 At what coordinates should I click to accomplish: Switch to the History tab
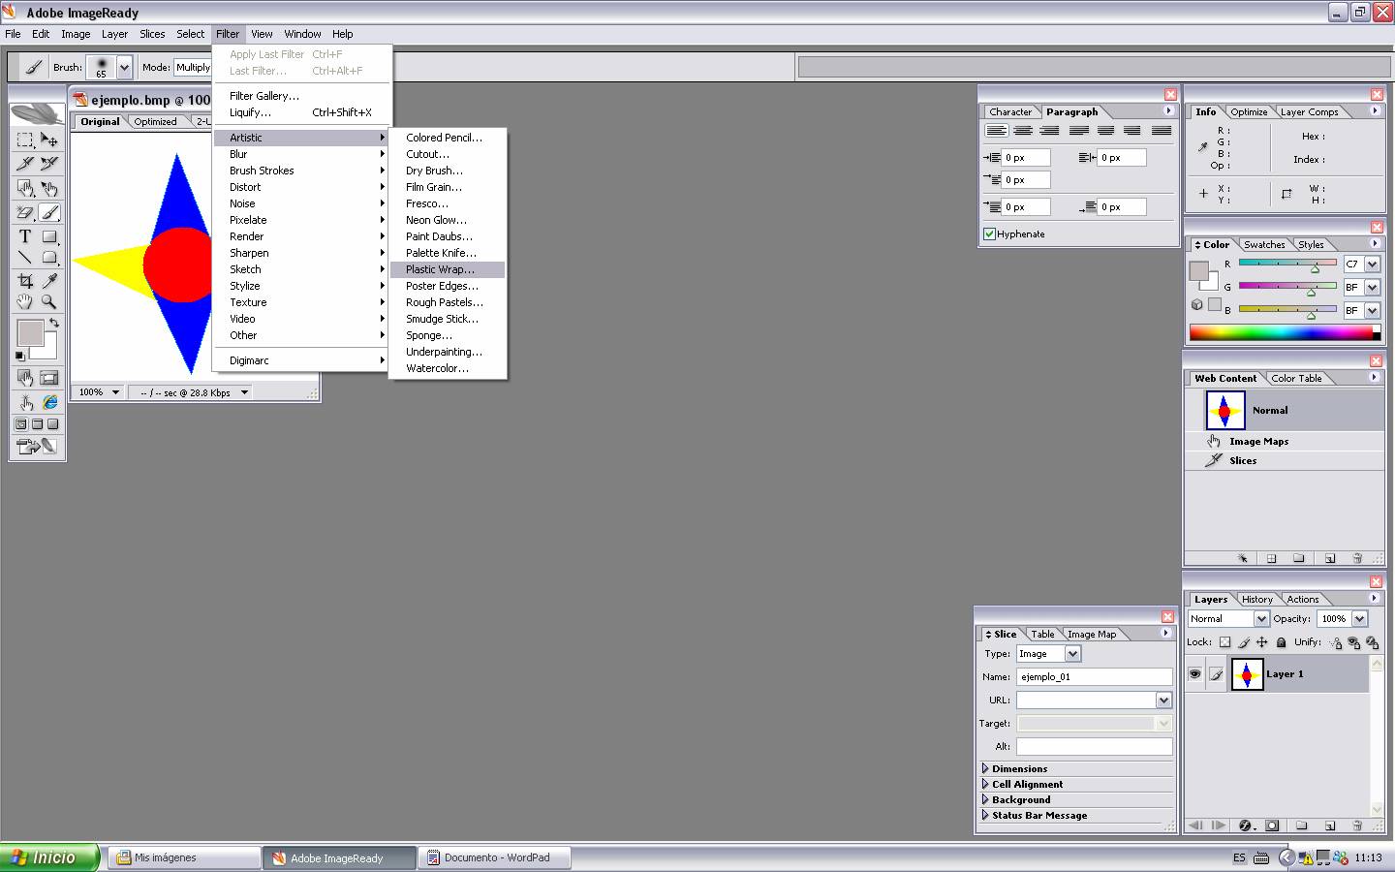(x=1256, y=600)
